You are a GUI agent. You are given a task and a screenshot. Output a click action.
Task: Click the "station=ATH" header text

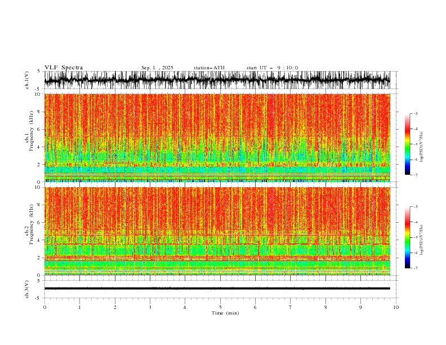click(x=209, y=68)
